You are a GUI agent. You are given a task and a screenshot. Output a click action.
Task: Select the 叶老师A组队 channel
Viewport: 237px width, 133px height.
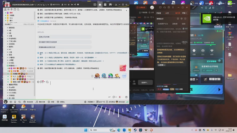point(12,39)
